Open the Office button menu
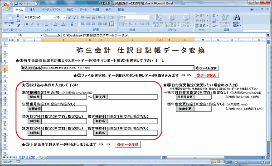The image size is (272, 166). click(x=7, y=6)
